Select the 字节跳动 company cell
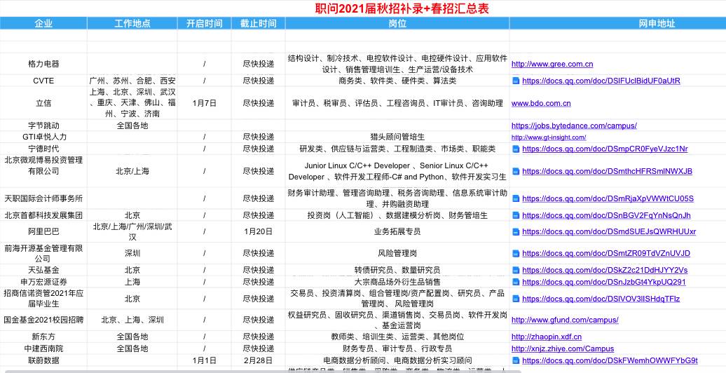This screenshot has height=373, width=726. tap(43, 126)
